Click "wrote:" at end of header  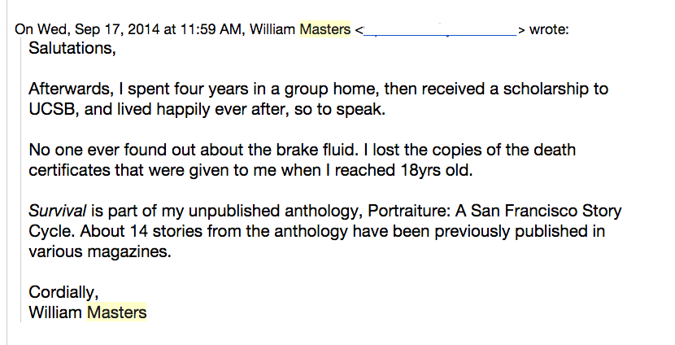tap(549, 30)
